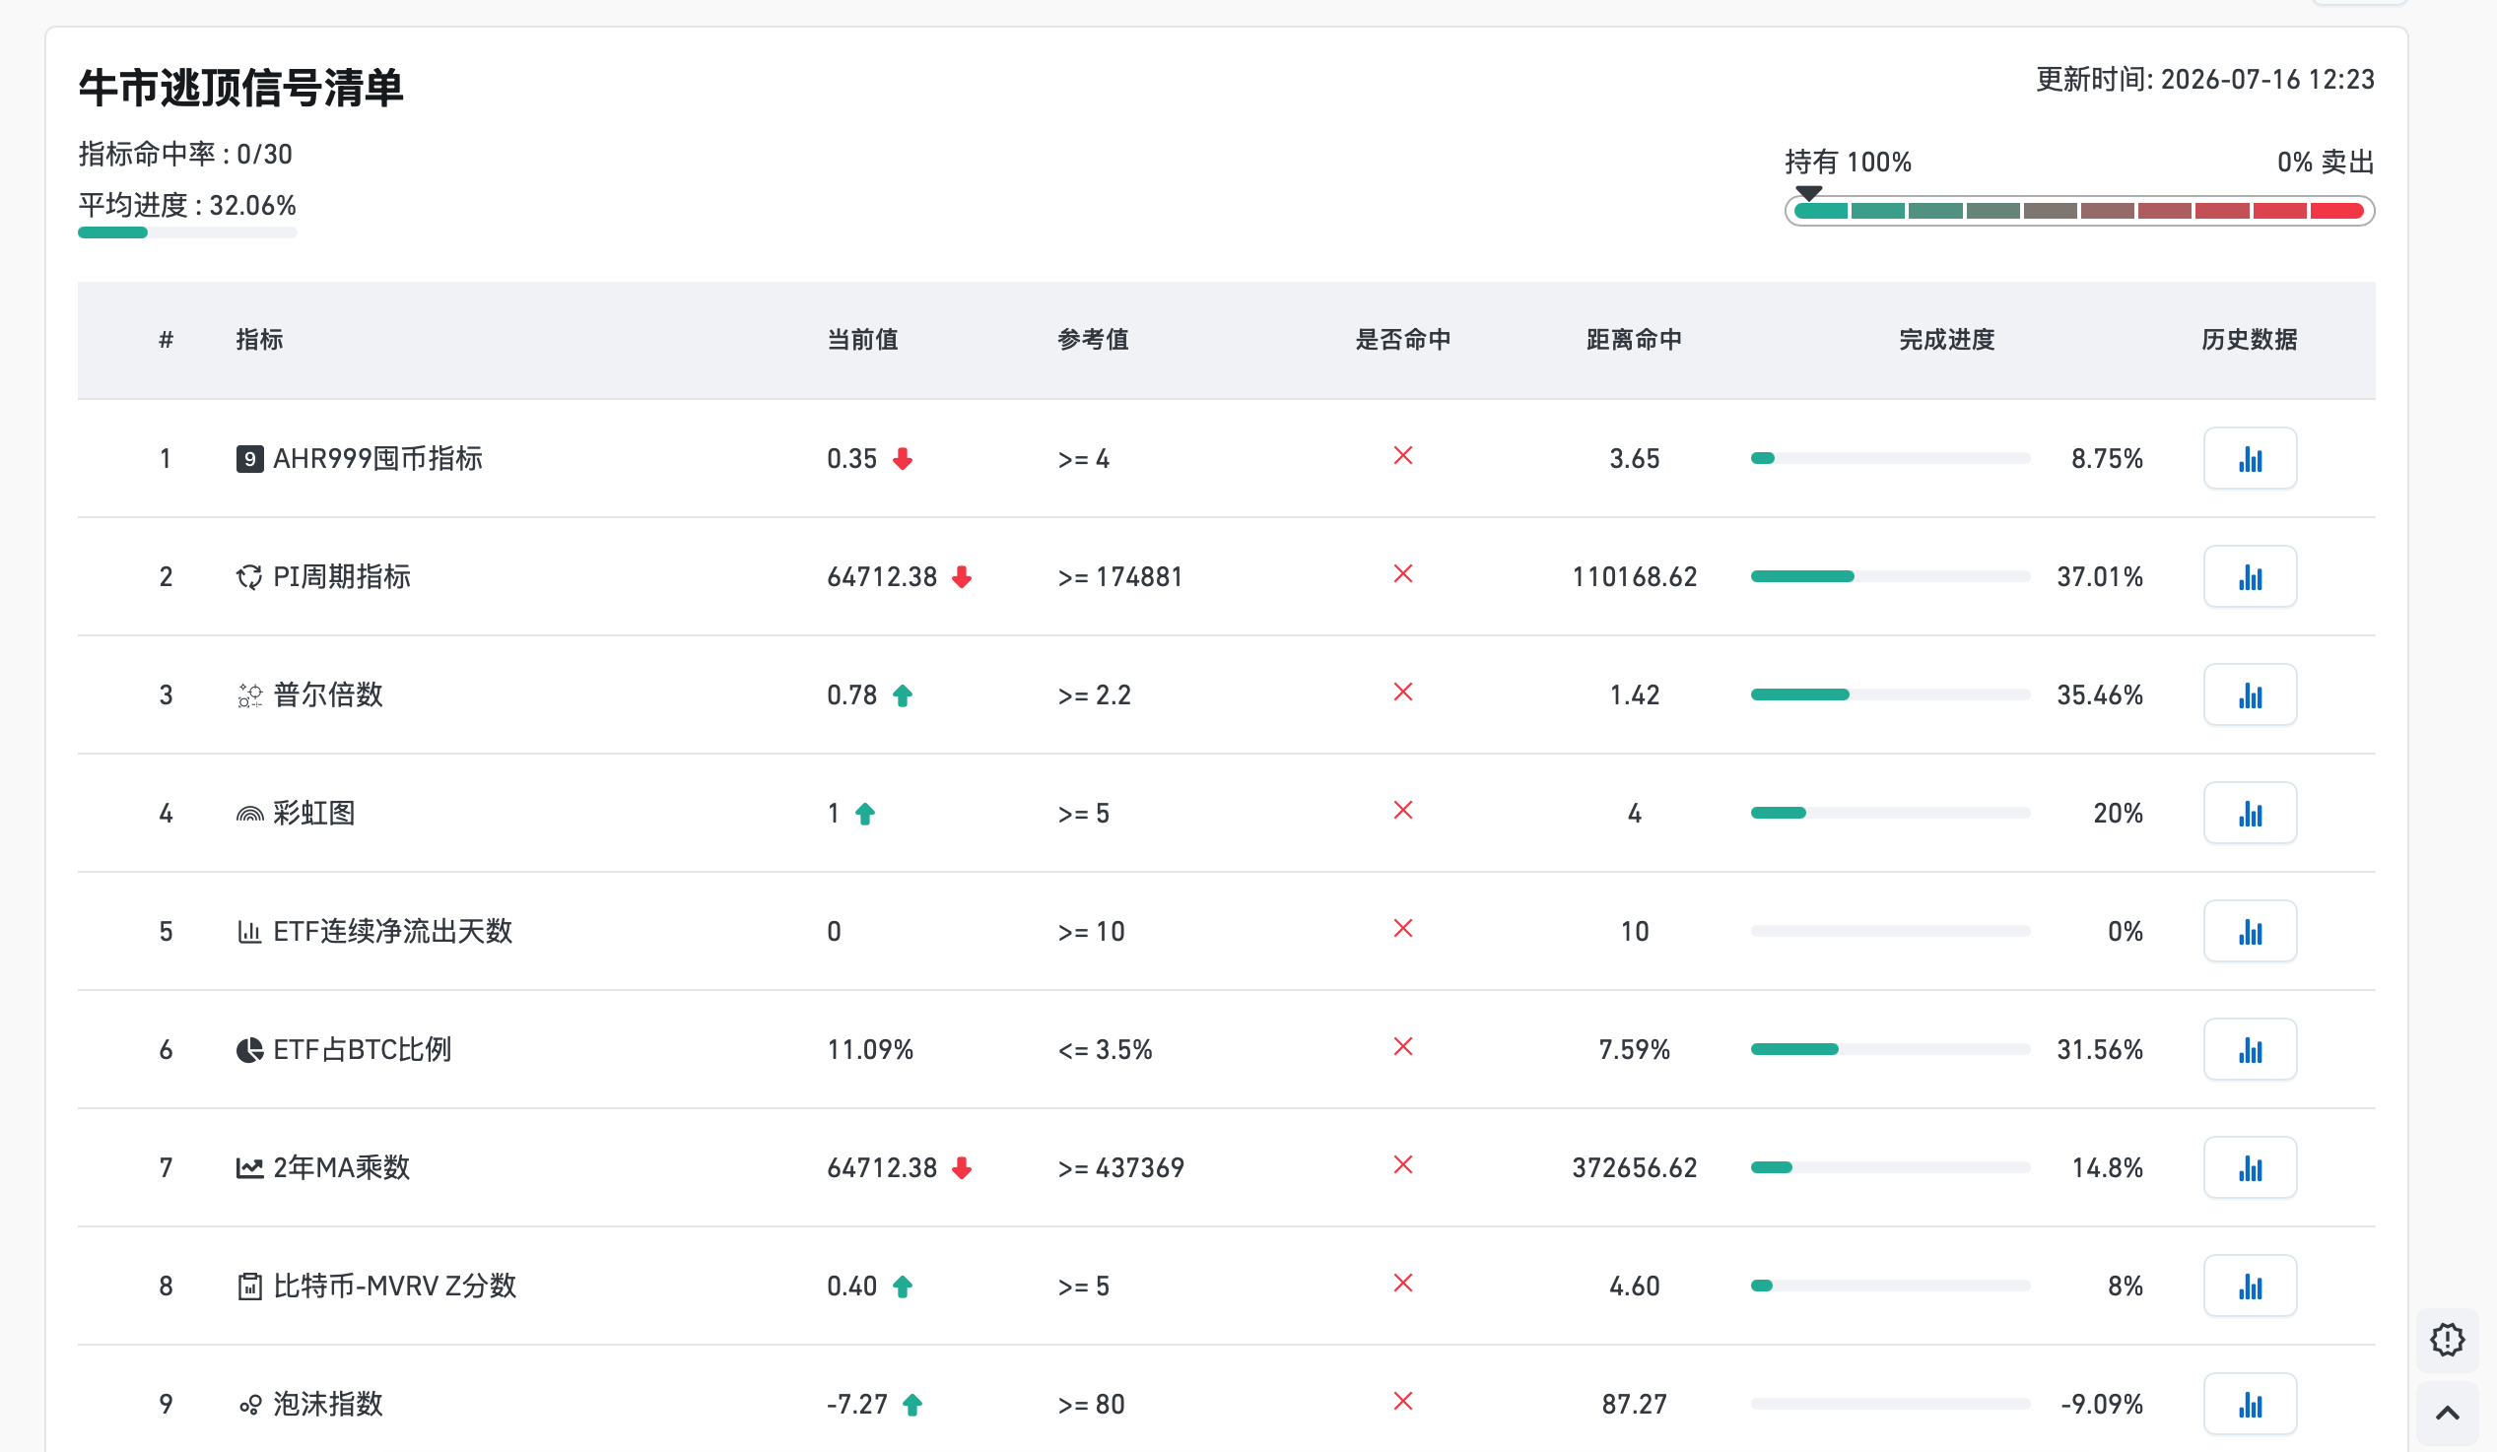
Task: Click current value 64712.38 in PI周期指标 row
Action: 882,576
